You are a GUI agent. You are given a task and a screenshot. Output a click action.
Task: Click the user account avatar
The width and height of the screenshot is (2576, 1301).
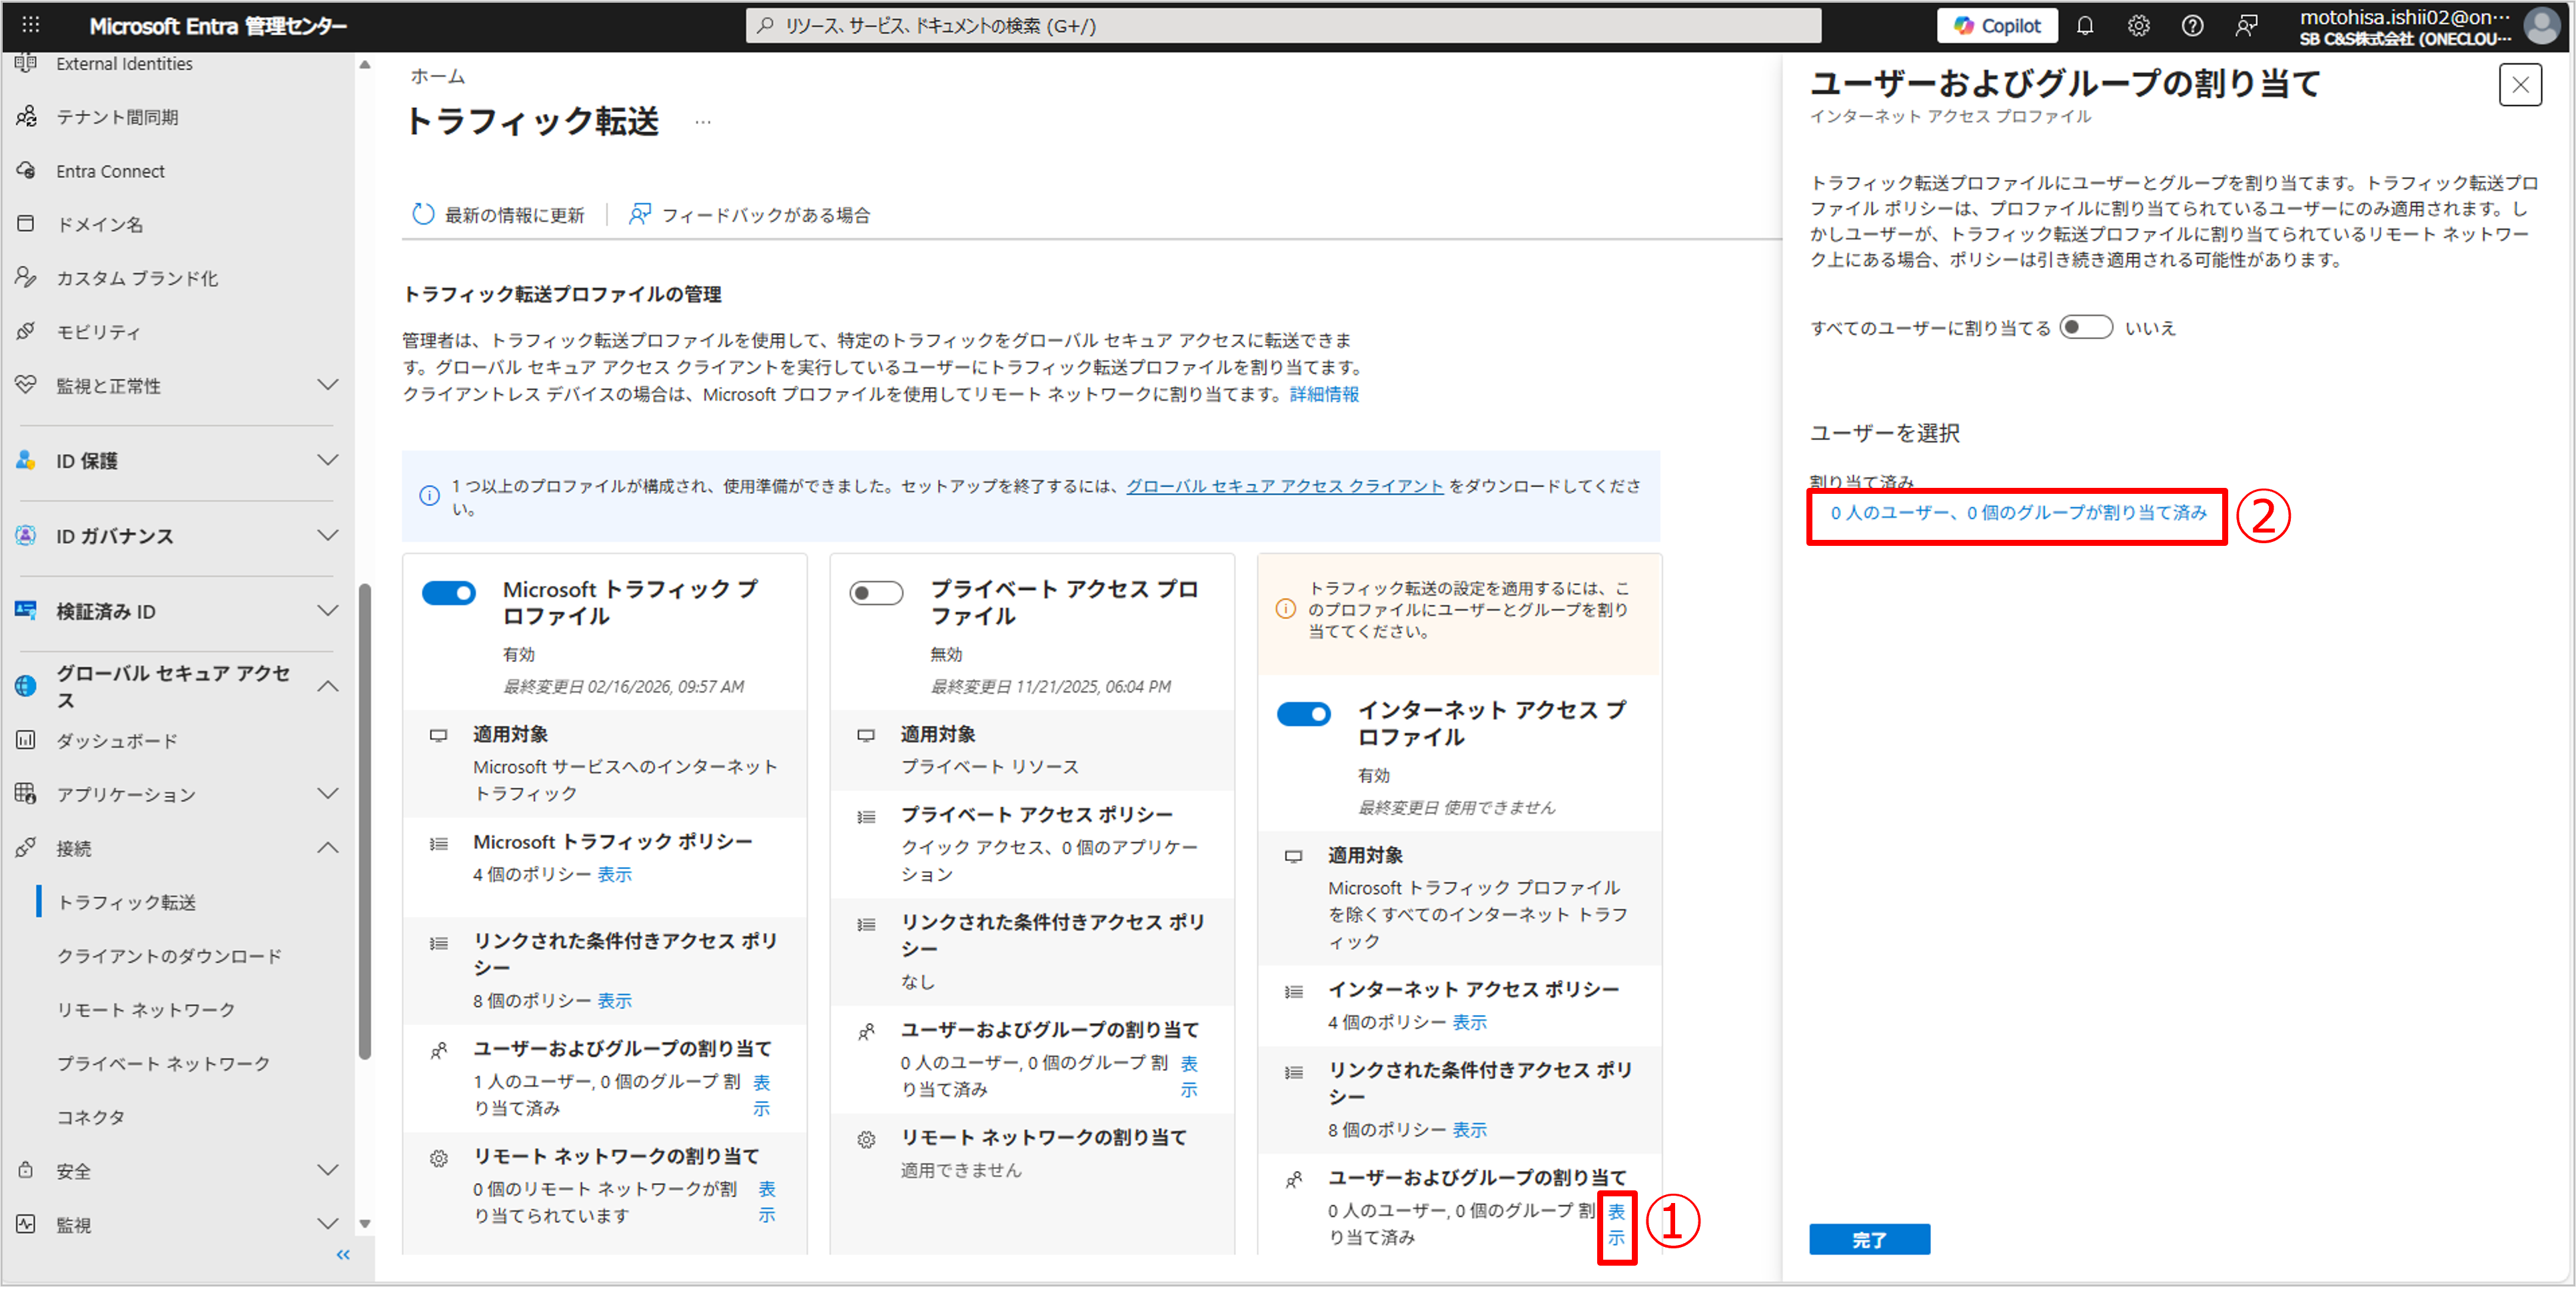2541,26
